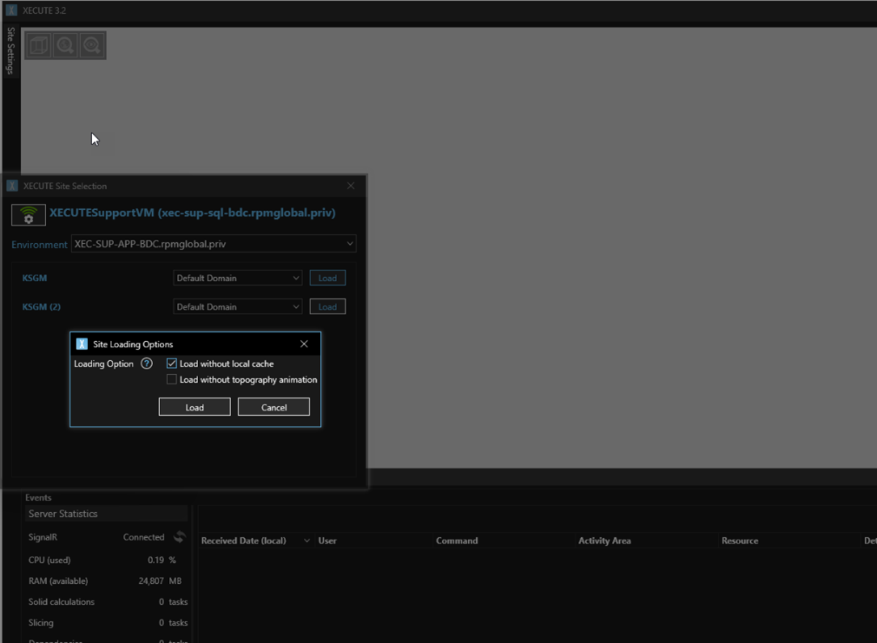Screen dimensions: 877x643
Task: Sort by the Resource column header
Action: pyautogui.click(x=740, y=540)
